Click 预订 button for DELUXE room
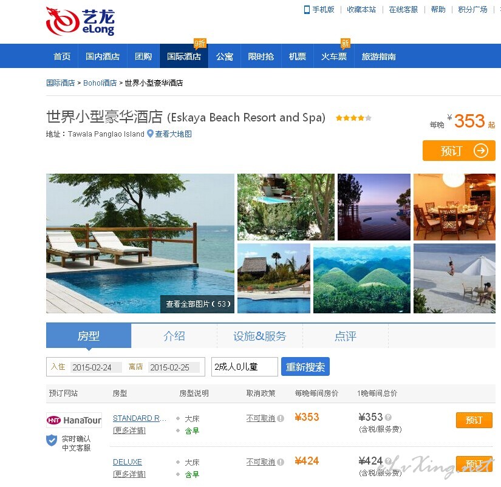501x487 pixels. [x=474, y=463]
